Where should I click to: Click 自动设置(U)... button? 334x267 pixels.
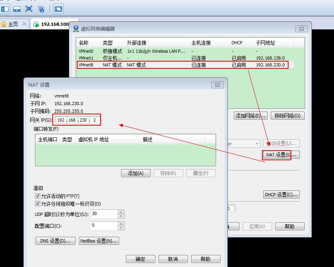point(281,143)
